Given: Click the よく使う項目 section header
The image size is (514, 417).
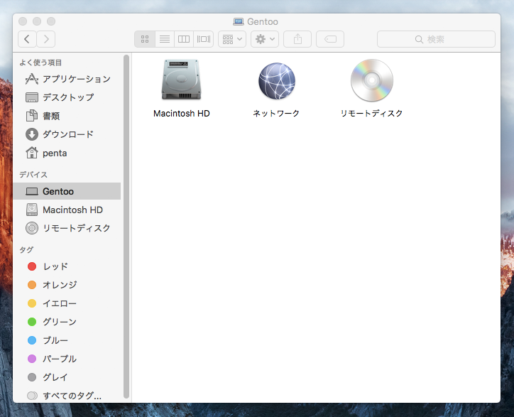Looking at the screenshot, I should point(40,63).
